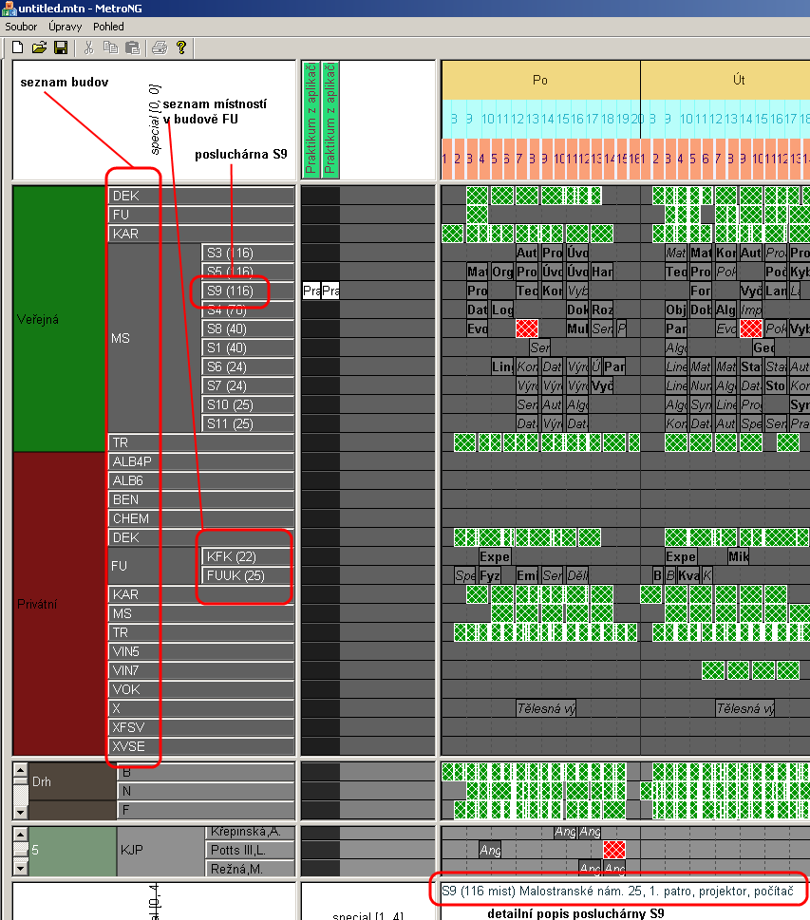810x920 pixels.
Task: Open the Soubor menu
Action: tap(21, 27)
